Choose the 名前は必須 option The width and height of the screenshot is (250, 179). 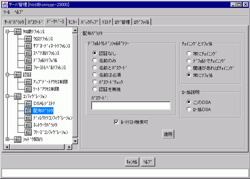coord(95,75)
